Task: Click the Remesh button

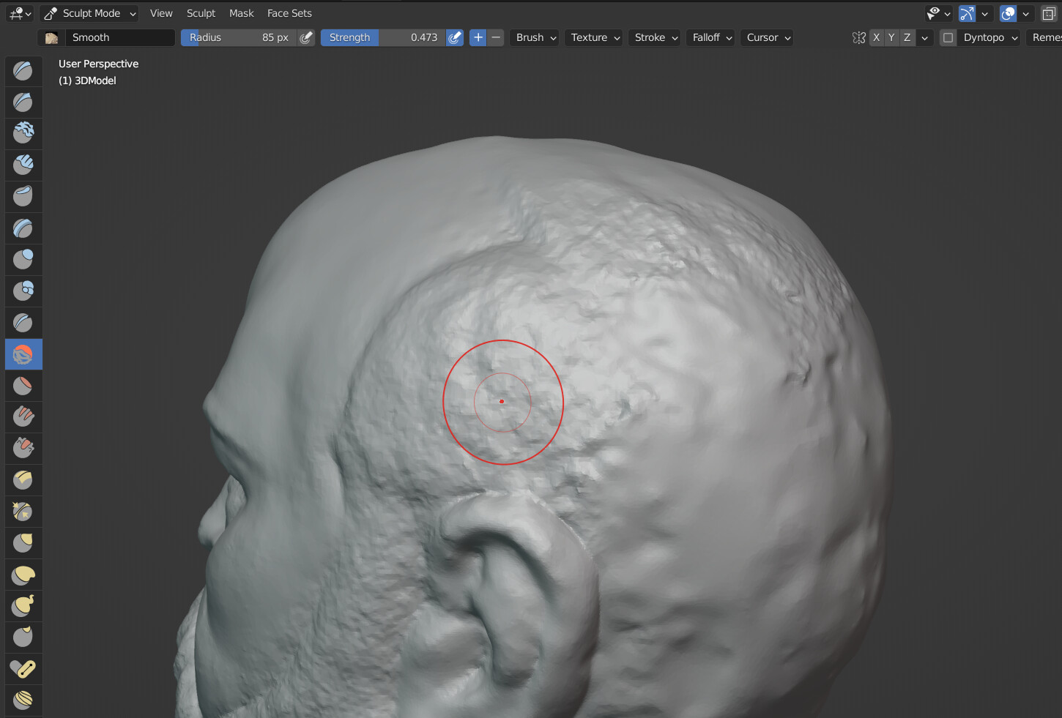Action: 1049,37
